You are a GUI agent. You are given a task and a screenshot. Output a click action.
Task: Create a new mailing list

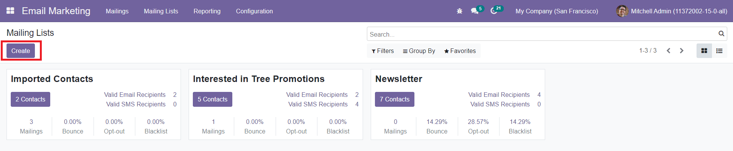21,51
